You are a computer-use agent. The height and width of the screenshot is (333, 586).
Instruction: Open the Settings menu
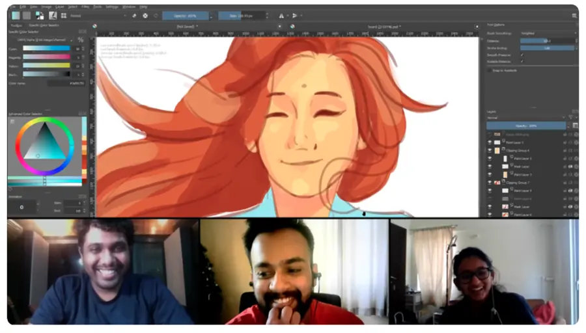coord(112,7)
